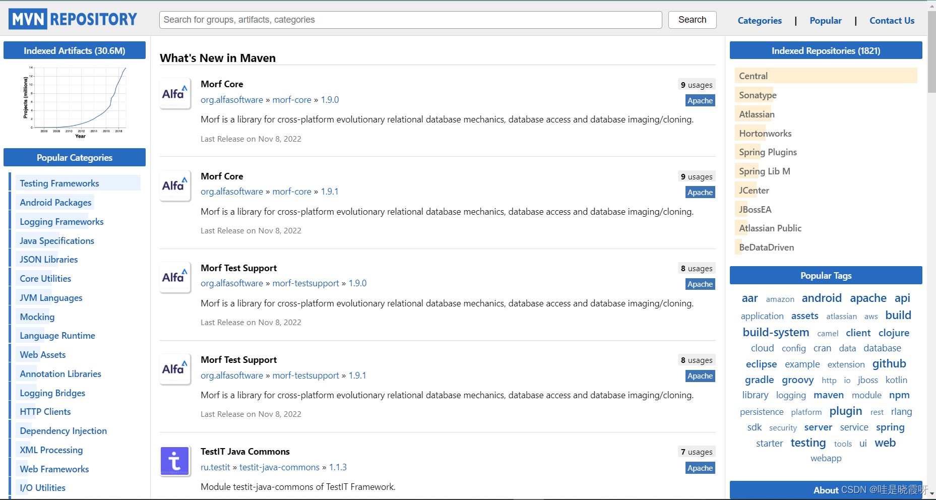Open the testit-java-commons artifact link
Image resolution: width=936 pixels, height=500 pixels.
[279, 467]
